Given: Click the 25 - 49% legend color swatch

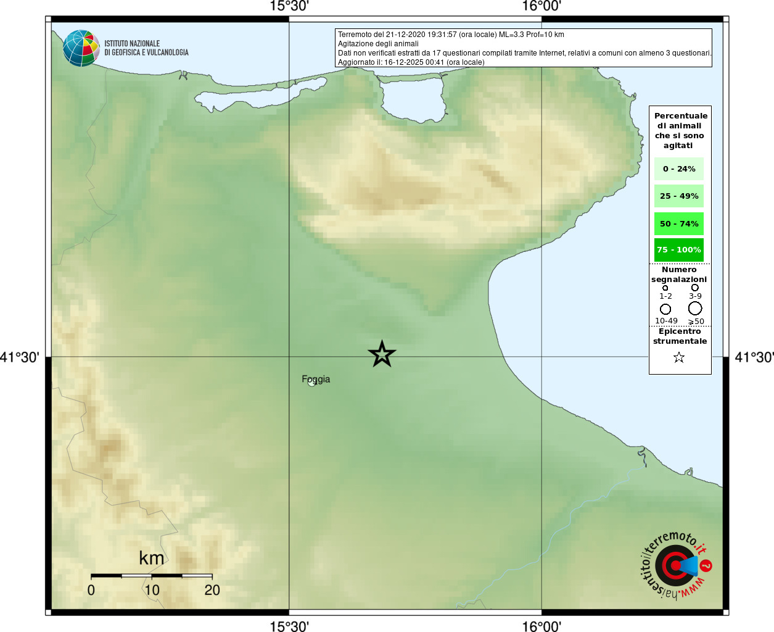Looking at the screenshot, I should tap(678, 196).
